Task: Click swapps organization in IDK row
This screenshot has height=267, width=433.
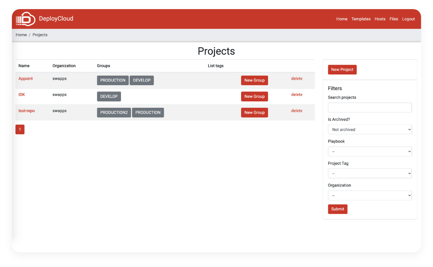Action: (x=59, y=95)
